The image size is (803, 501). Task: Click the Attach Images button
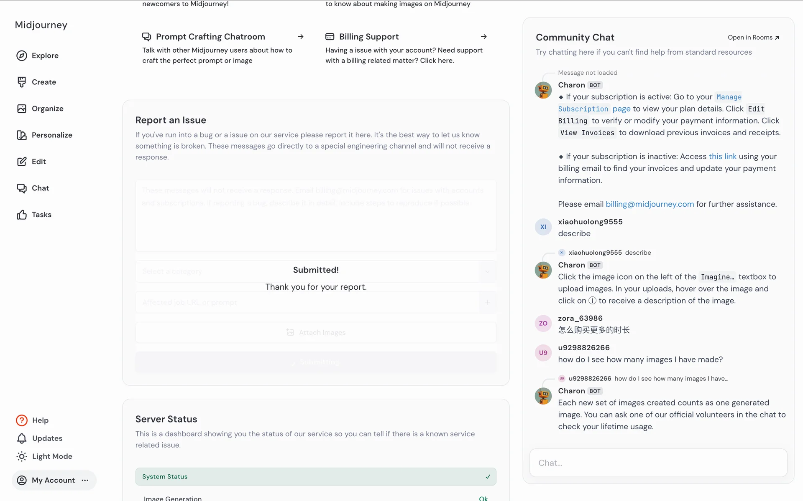point(316,332)
